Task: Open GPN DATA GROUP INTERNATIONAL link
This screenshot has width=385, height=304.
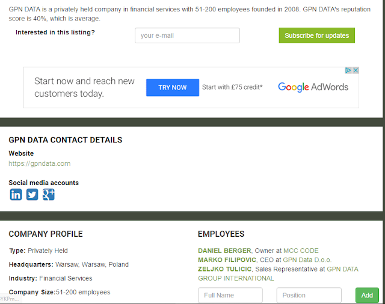Action: (x=278, y=273)
